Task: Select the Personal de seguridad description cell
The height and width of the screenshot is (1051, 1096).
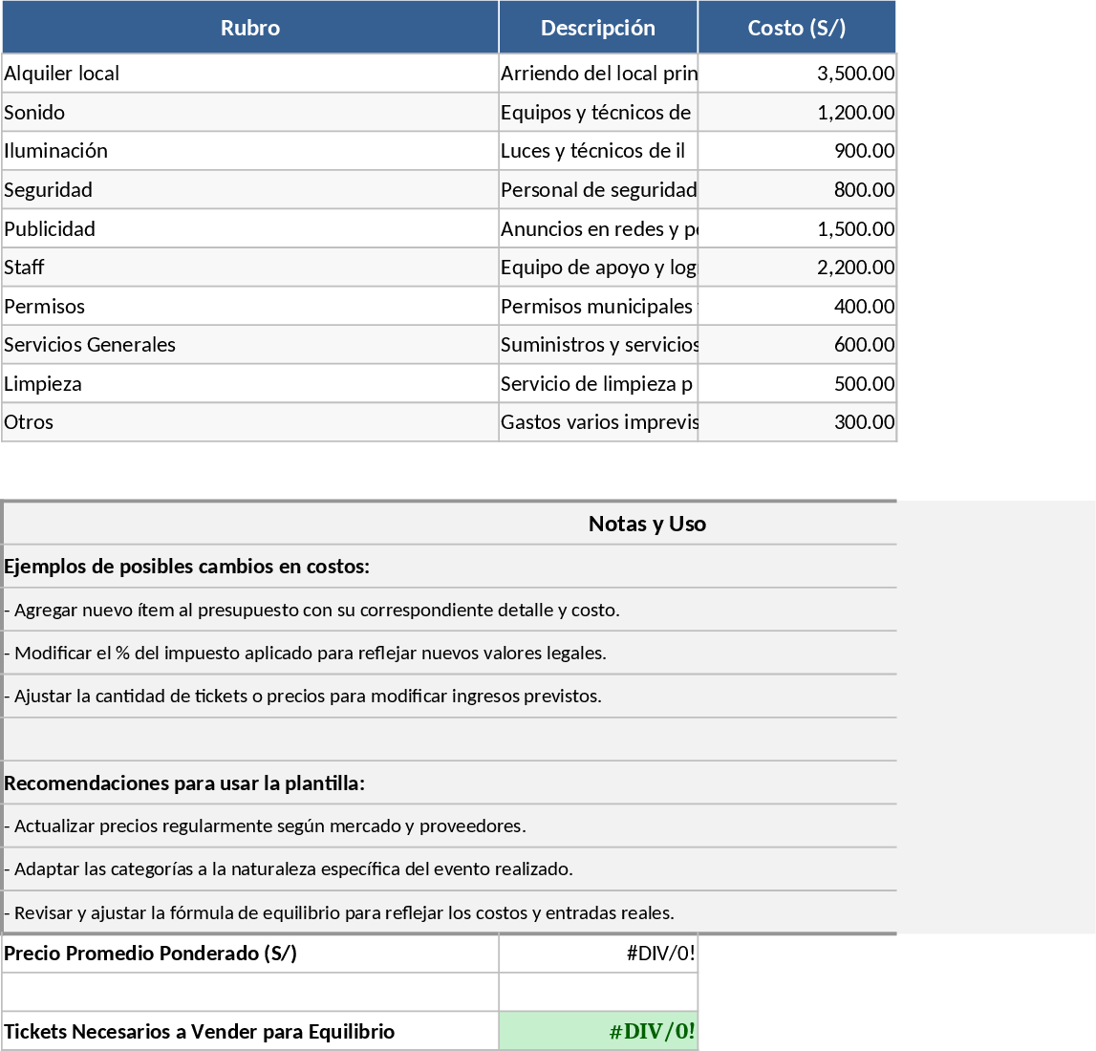Action: point(598,190)
